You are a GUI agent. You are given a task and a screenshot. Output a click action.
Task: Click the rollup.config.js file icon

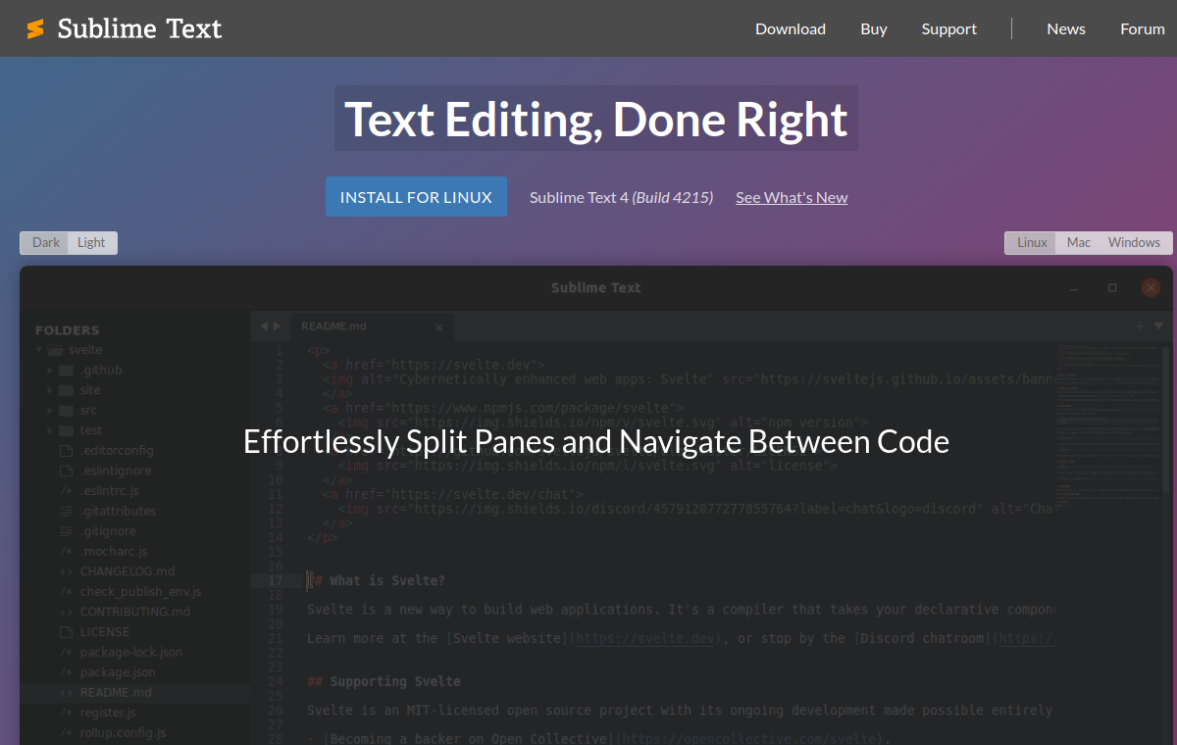67,732
